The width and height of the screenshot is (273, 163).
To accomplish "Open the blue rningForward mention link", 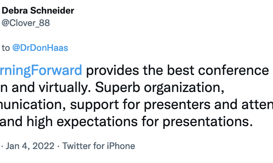I will pos(41,71).
